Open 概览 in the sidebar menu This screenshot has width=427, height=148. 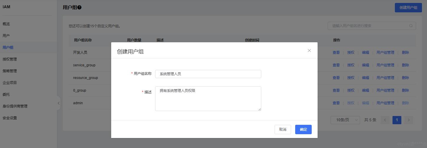6,24
